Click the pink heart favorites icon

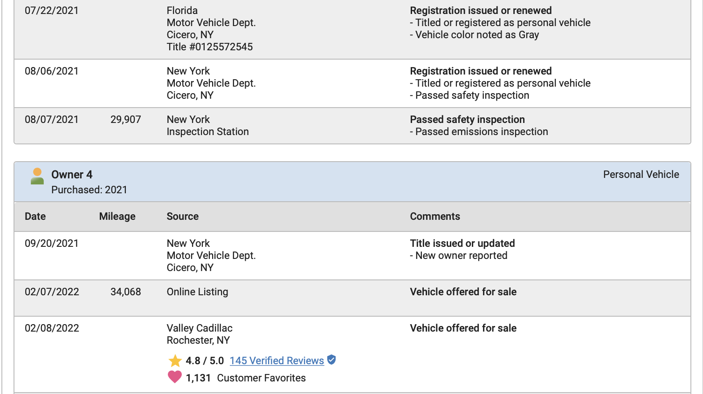pyautogui.click(x=175, y=377)
